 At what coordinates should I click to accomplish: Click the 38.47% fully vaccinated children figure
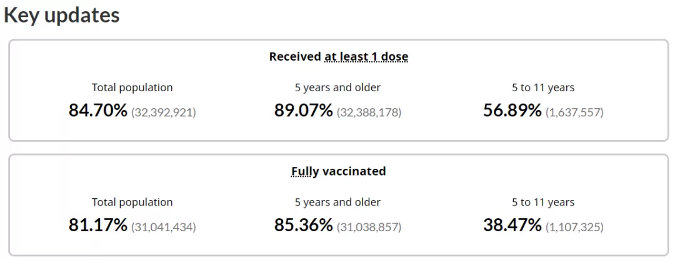(x=512, y=225)
